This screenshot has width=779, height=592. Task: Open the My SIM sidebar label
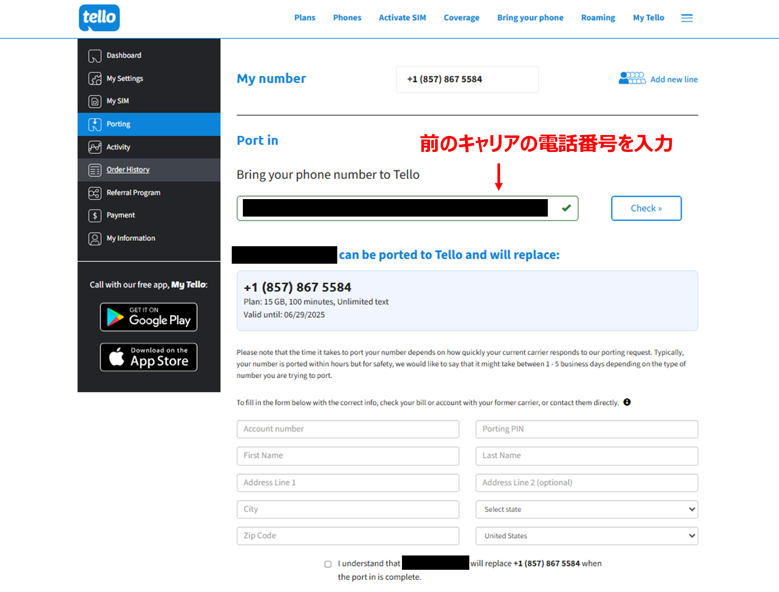pyautogui.click(x=118, y=101)
